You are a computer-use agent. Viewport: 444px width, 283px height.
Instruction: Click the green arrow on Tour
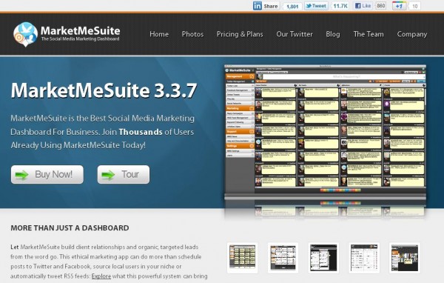click(108, 175)
